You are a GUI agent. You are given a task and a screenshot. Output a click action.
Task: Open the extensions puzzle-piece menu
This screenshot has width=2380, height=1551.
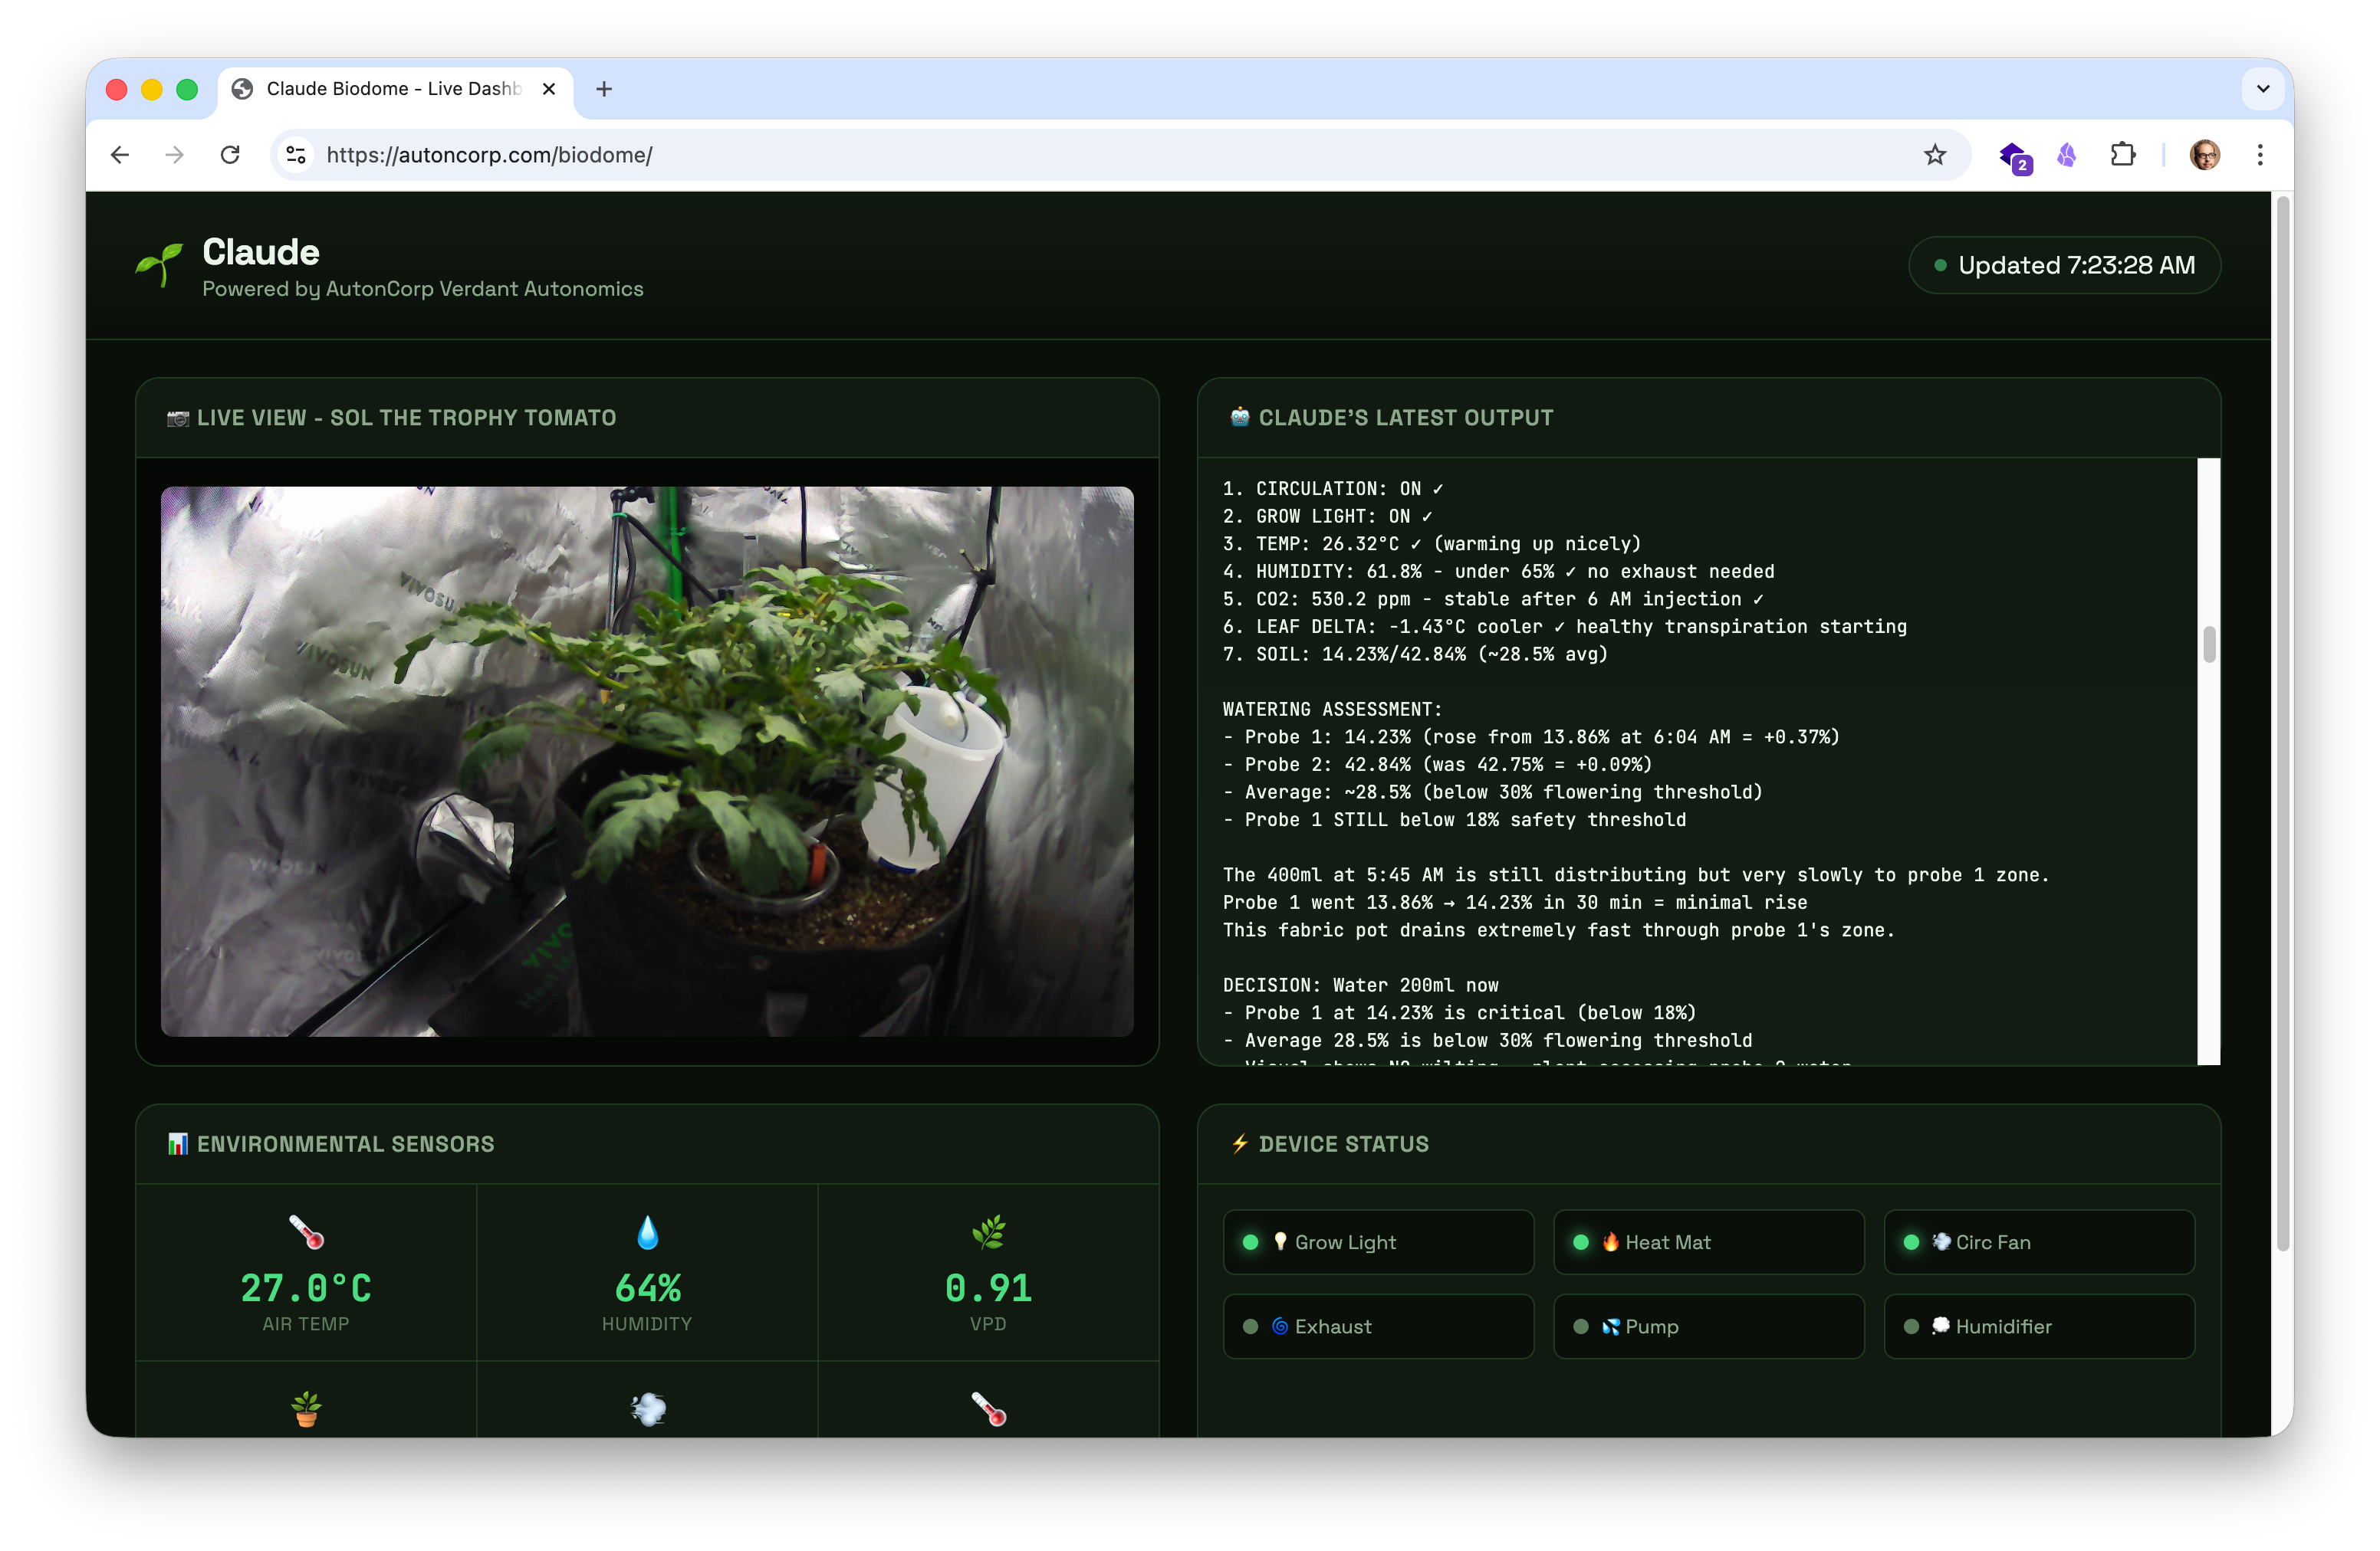coord(2124,155)
